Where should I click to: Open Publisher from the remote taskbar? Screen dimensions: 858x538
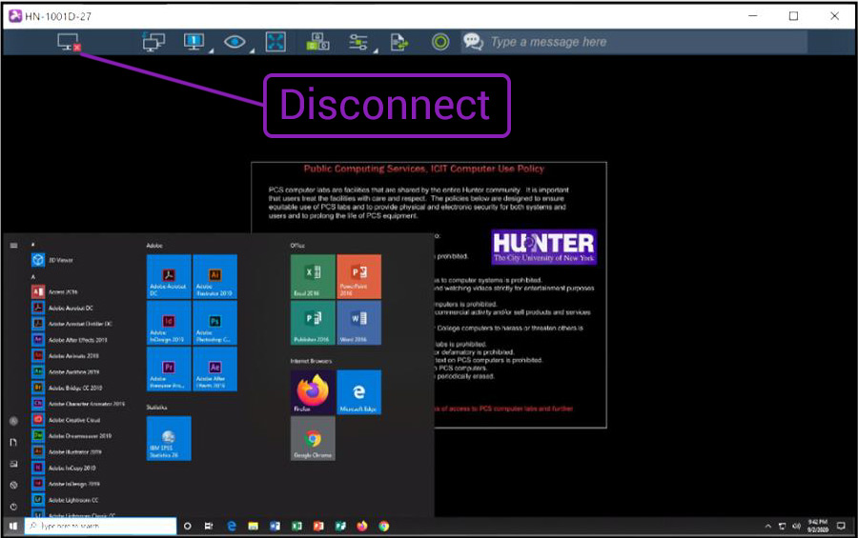pos(340,526)
